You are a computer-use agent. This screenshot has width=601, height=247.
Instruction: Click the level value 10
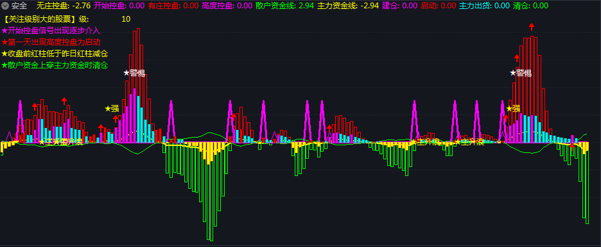click(x=126, y=19)
